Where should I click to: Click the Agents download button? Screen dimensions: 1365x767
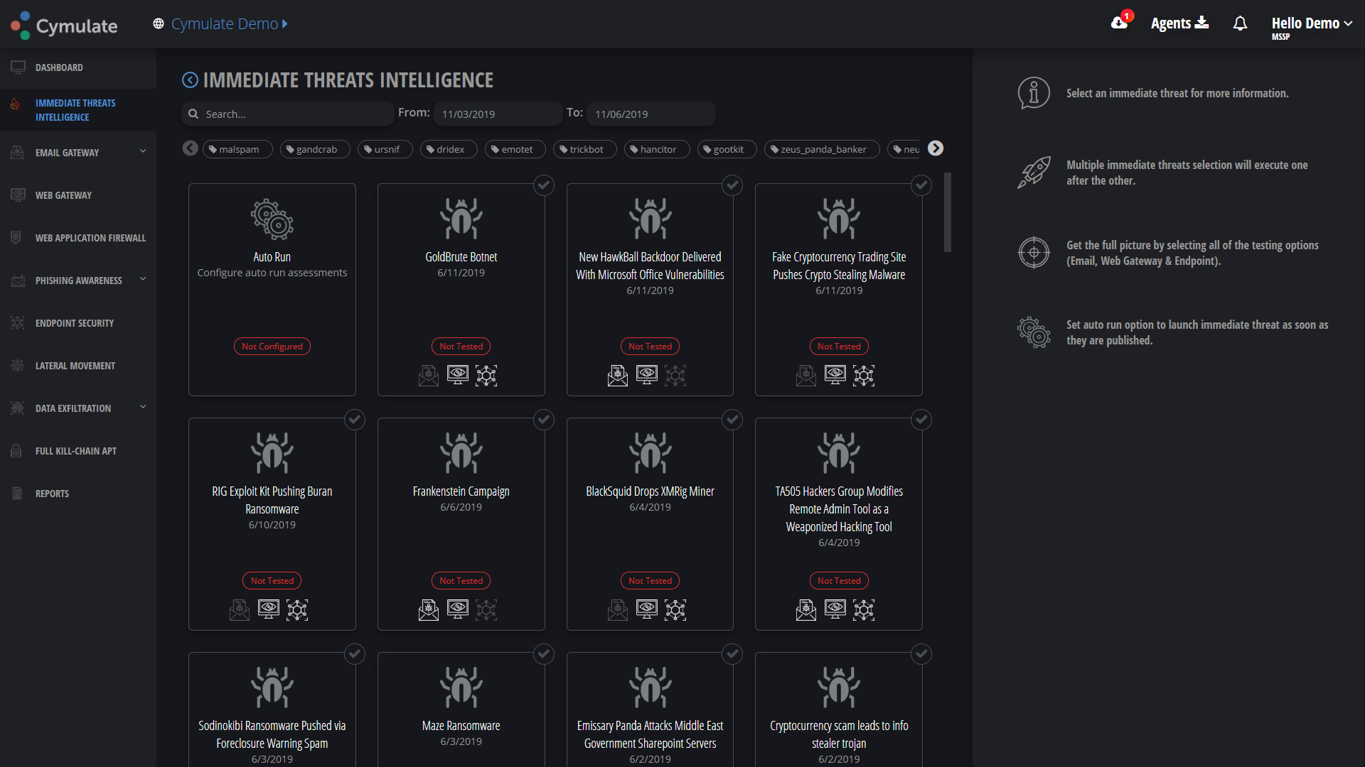point(1179,23)
